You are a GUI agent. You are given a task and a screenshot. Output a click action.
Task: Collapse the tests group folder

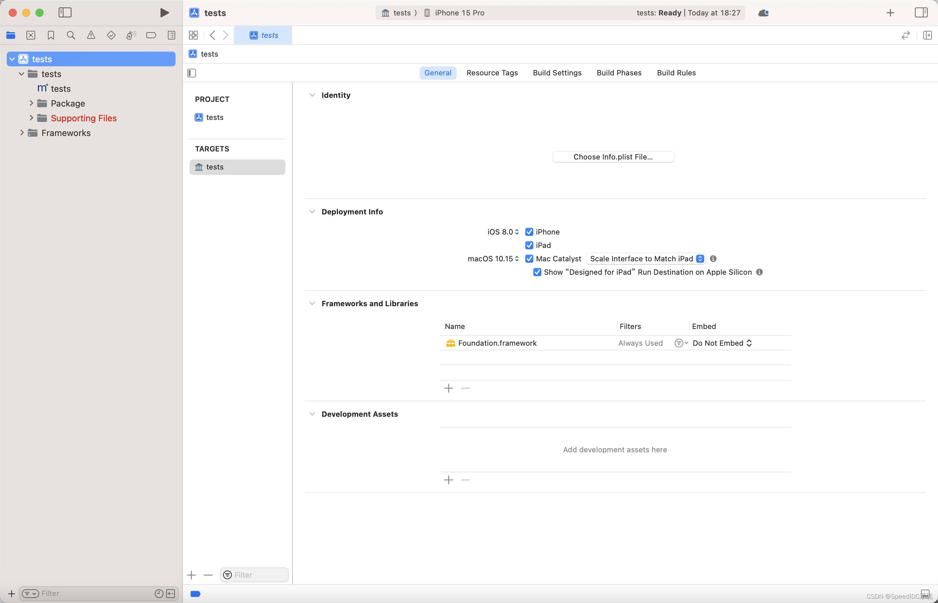coord(21,74)
